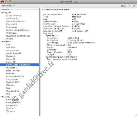137x116 pixels.
Task: Open the USB entry
Action: click(x=8, y=94)
